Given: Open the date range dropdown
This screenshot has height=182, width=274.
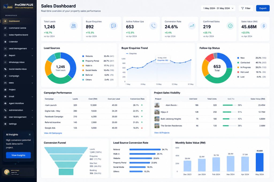Looking at the screenshot, I should pyautogui.click(x=218, y=8).
